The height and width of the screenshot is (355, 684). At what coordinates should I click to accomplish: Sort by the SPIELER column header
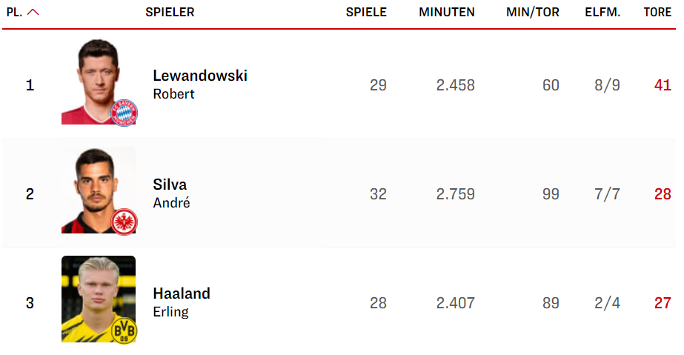pyautogui.click(x=170, y=12)
